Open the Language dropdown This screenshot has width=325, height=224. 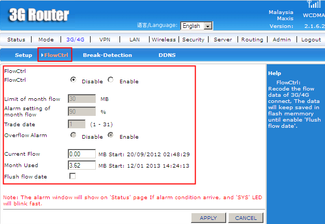point(197,25)
